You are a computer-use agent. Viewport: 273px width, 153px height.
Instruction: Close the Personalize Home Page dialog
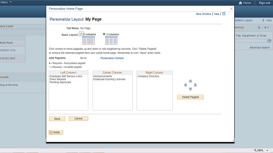coord(231,8)
